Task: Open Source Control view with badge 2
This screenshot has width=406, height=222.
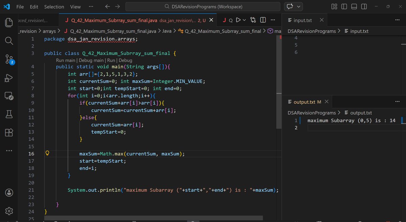Action: coord(9,59)
